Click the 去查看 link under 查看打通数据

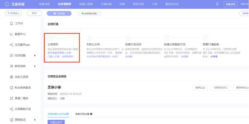tap(214, 56)
